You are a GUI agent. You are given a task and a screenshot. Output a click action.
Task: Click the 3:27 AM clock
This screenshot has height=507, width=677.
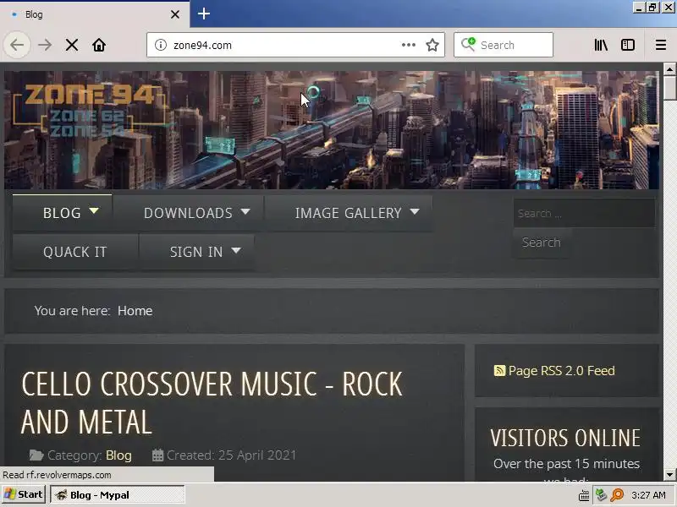point(648,495)
